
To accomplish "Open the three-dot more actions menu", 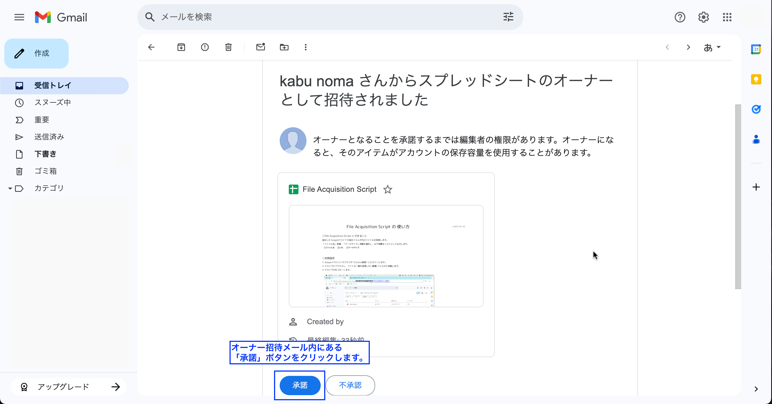I will pos(305,47).
